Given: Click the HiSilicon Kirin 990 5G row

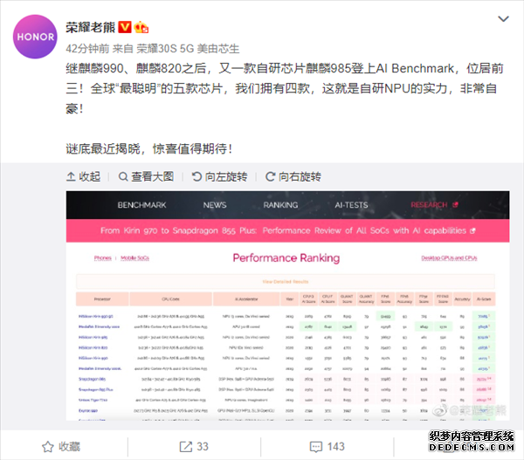Looking at the screenshot, I should pos(286,316).
